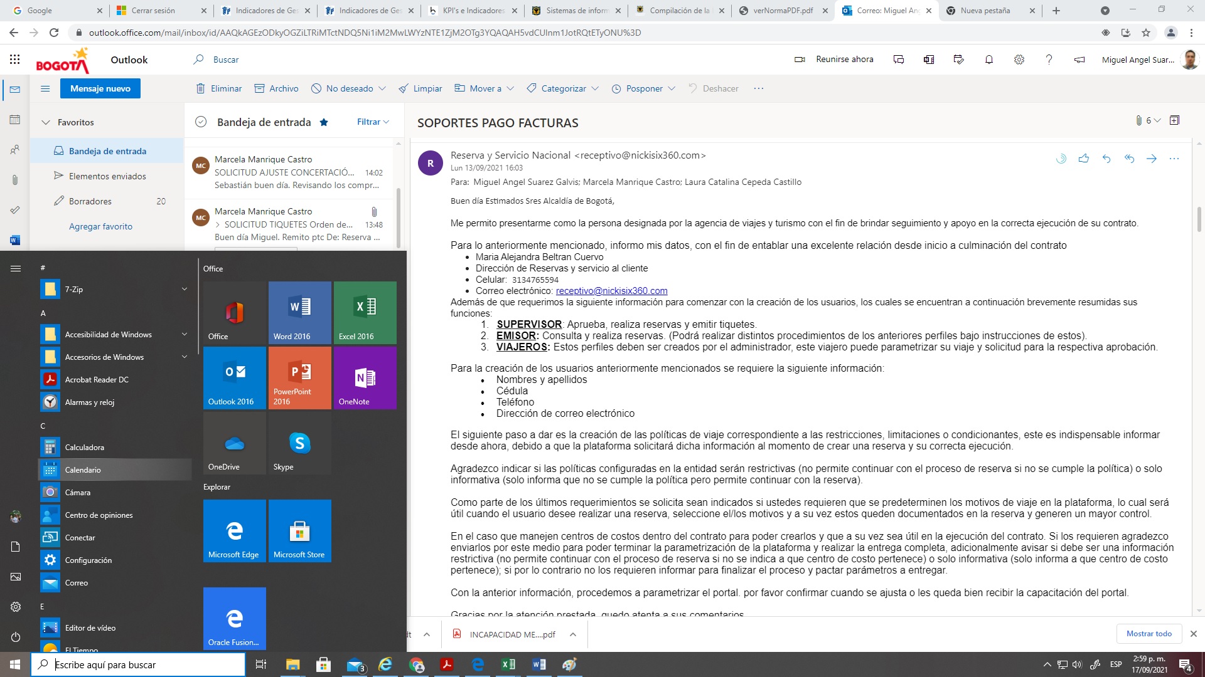The image size is (1205, 677).
Task: Click the receptivo@nickisix360.com email link
Action: pos(611,291)
